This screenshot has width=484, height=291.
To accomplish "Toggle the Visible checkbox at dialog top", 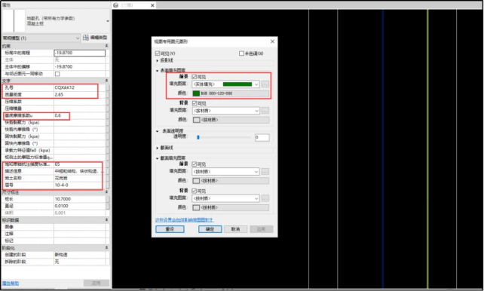I will pos(158,54).
